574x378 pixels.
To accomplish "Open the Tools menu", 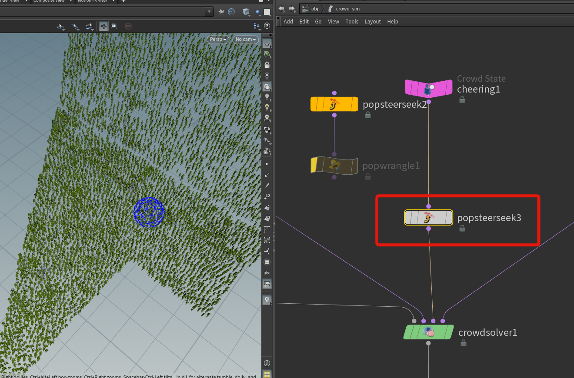I will tap(352, 22).
